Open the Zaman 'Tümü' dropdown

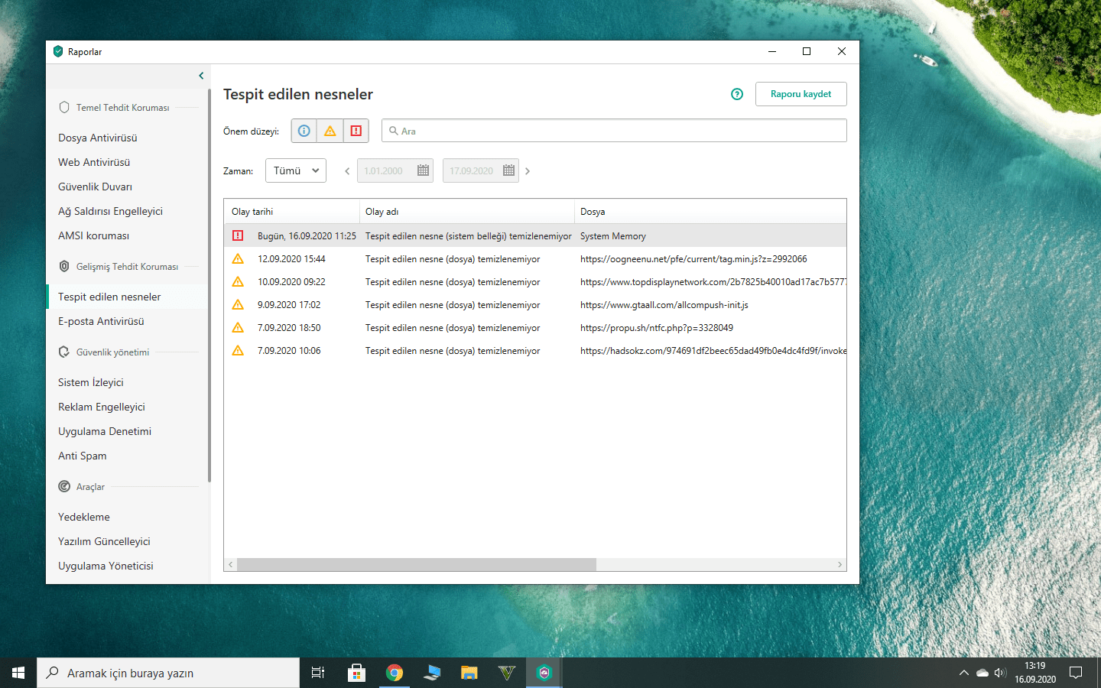(296, 170)
